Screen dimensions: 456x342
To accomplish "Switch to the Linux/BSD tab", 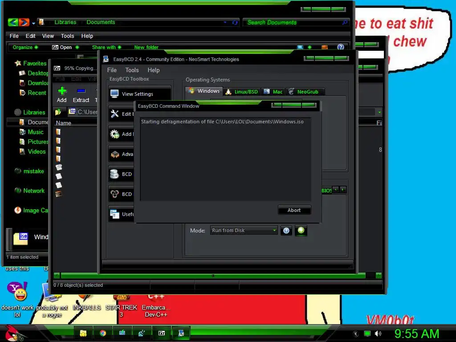I will pyautogui.click(x=242, y=92).
